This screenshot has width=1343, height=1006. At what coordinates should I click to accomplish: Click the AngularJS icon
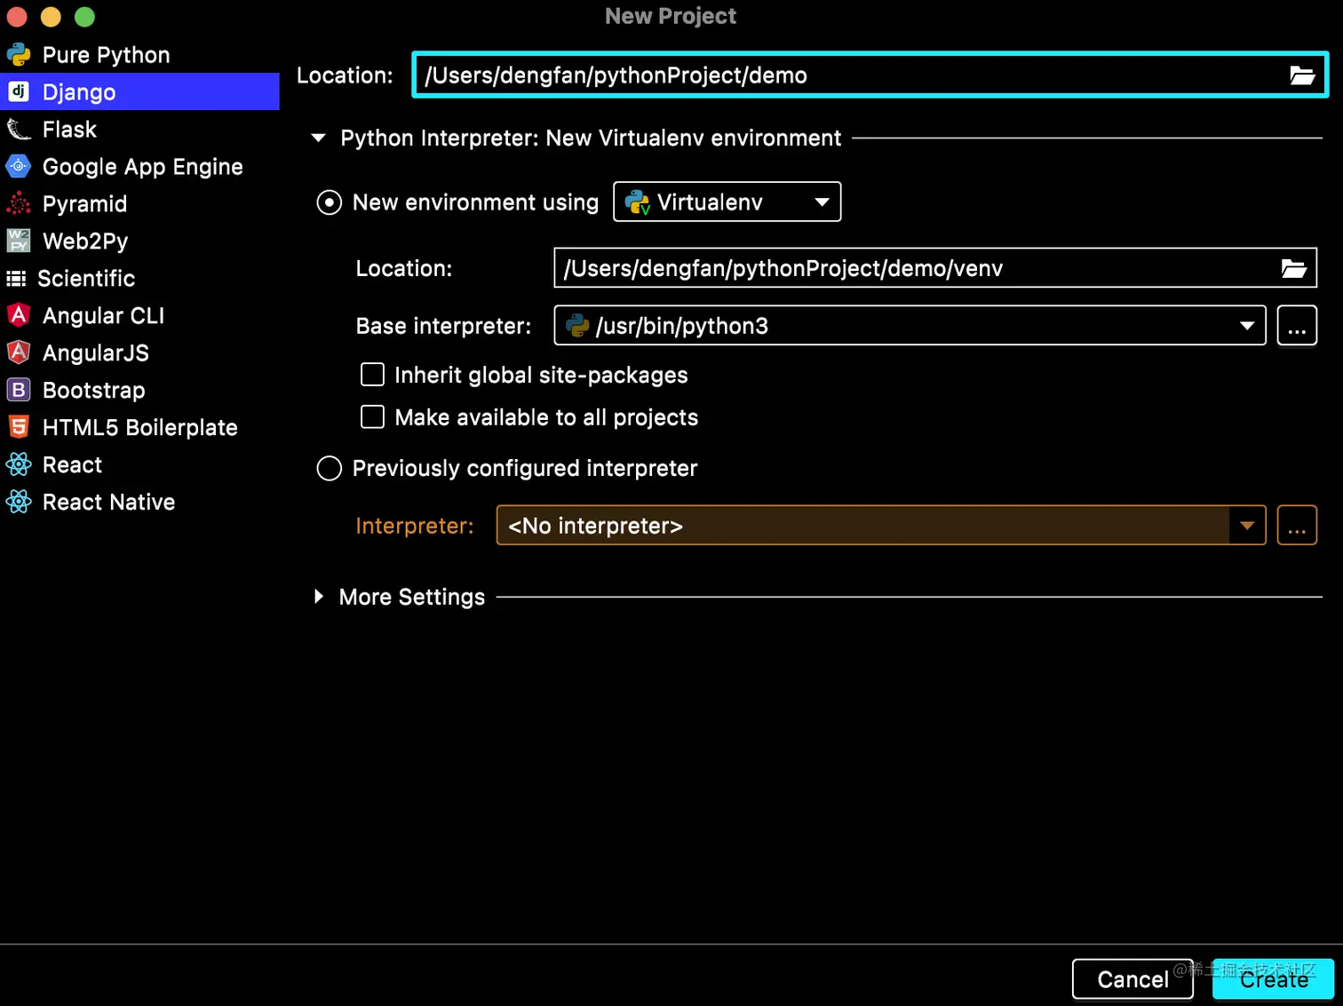pos(19,352)
